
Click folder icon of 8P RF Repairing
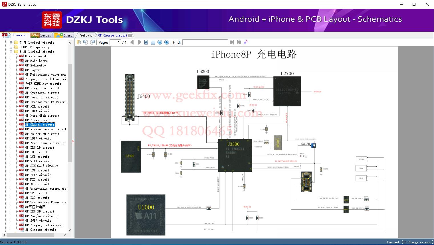tap(16, 47)
